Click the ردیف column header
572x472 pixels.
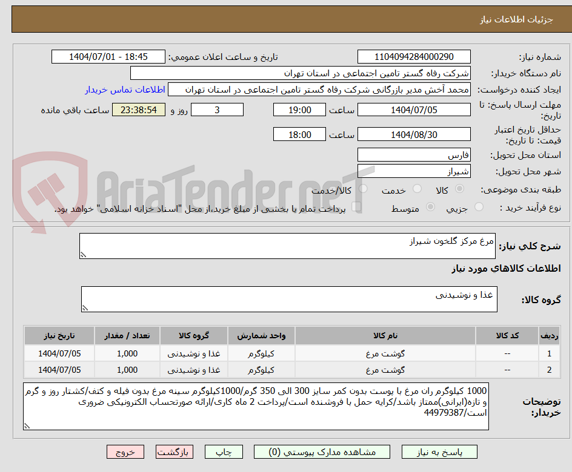pos(550,335)
